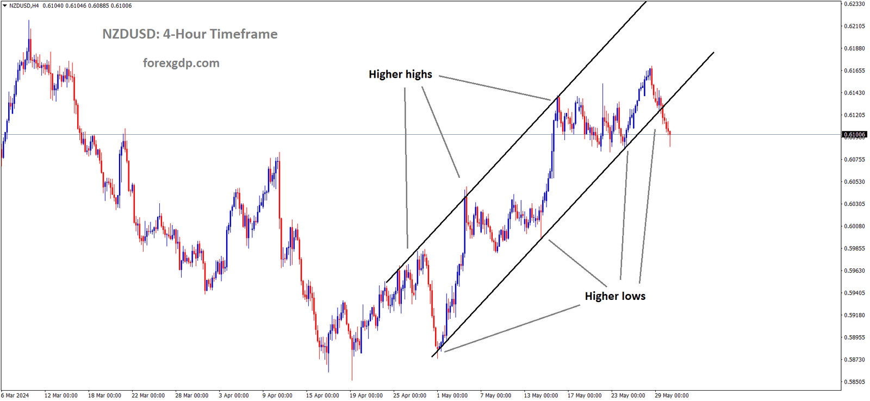Click the current price tag 0.61006
This screenshot has width=870, height=401.
(x=854, y=134)
